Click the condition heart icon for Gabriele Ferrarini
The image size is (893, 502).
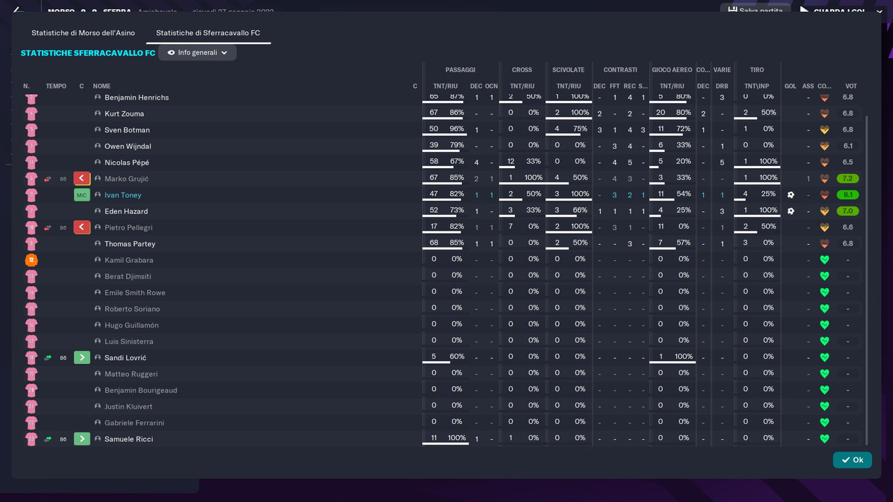click(x=824, y=423)
